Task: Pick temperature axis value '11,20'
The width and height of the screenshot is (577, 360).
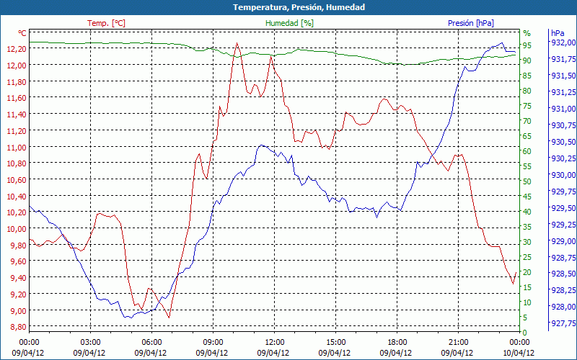Action: click(x=17, y=131)
